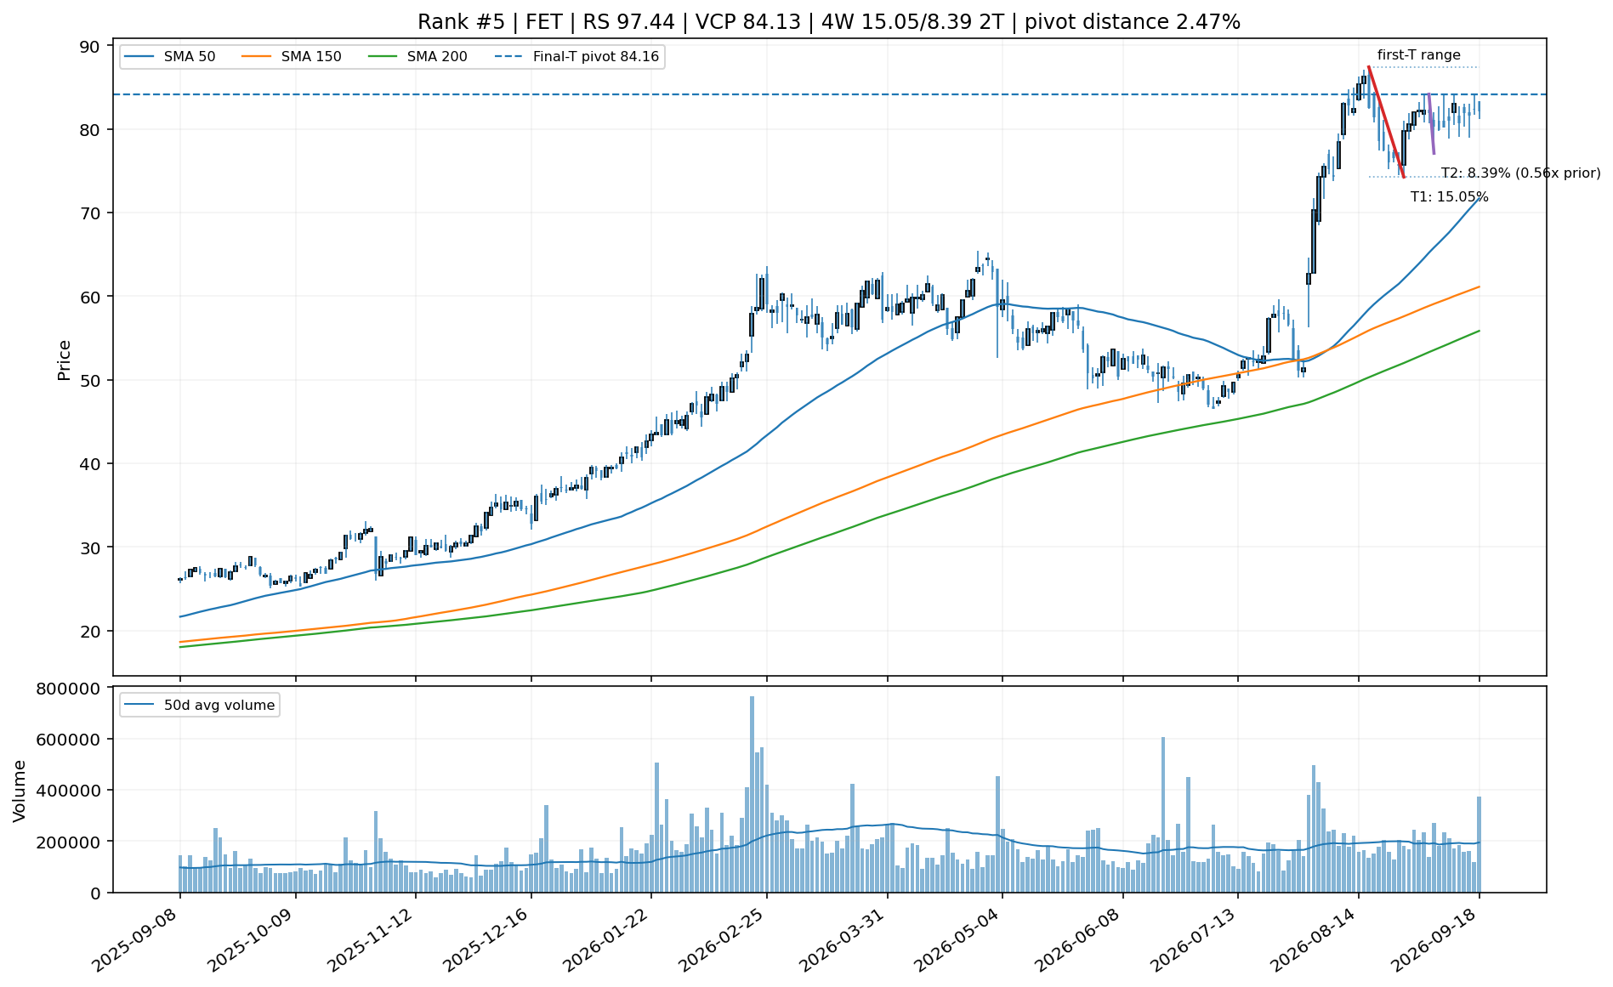This screenshot has height=987, width=1613.
Task: Click the volume axis tick labeled 400000
Action: 69,791
